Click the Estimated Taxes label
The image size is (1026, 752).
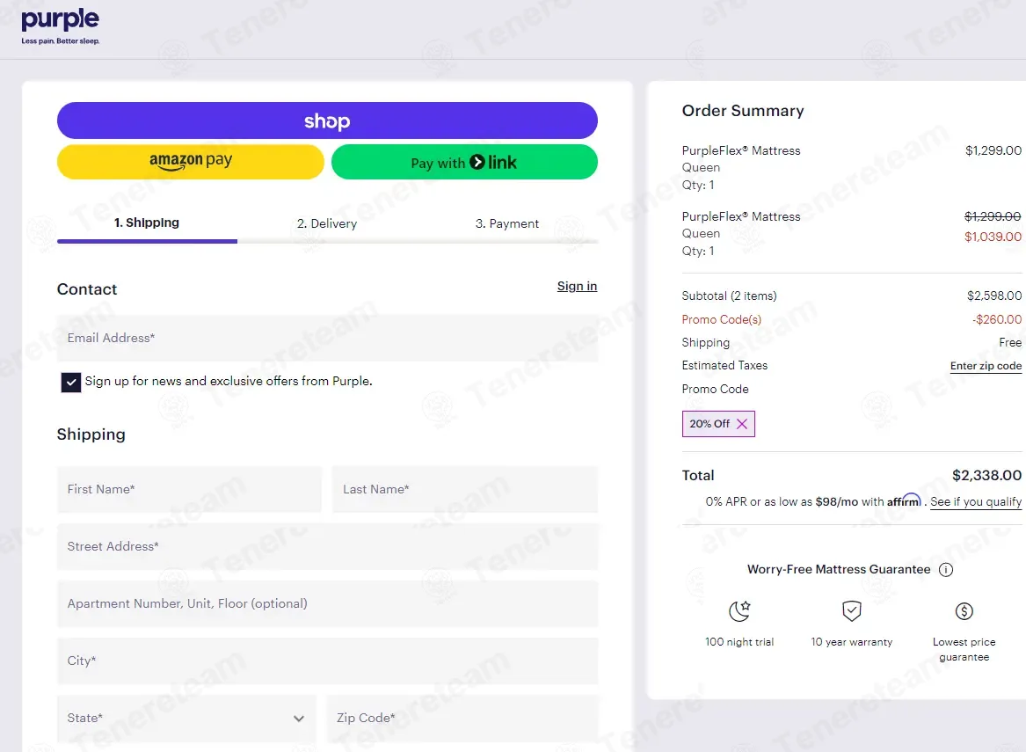724,365
